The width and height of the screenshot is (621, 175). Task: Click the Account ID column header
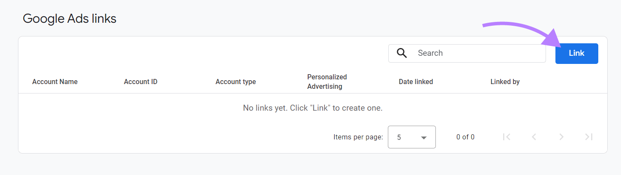pyautogui.click(x=141, y=82)
